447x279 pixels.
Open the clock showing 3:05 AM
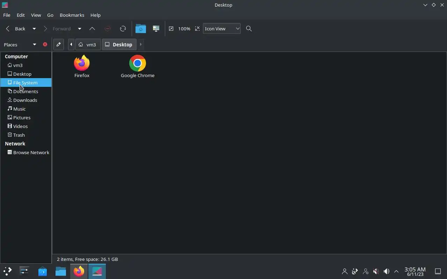pos(415,271)
